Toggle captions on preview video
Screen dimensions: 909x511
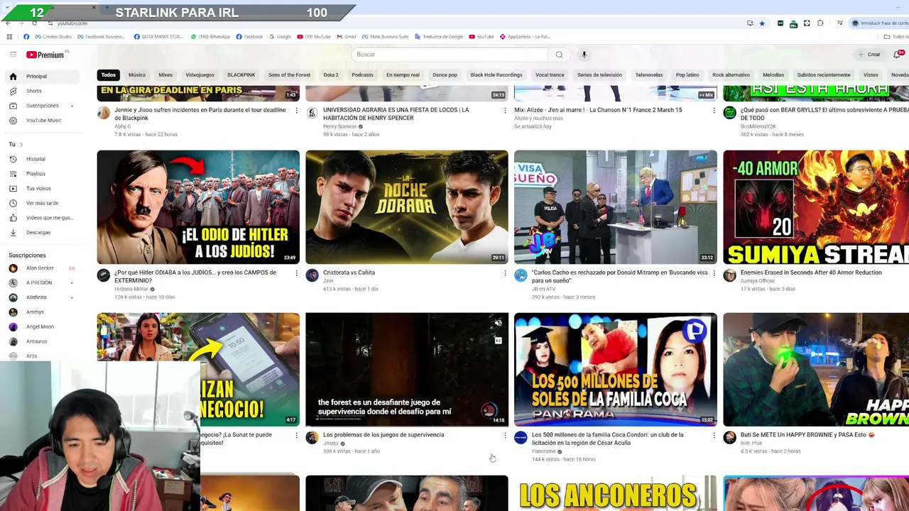[x=498, y=341]
